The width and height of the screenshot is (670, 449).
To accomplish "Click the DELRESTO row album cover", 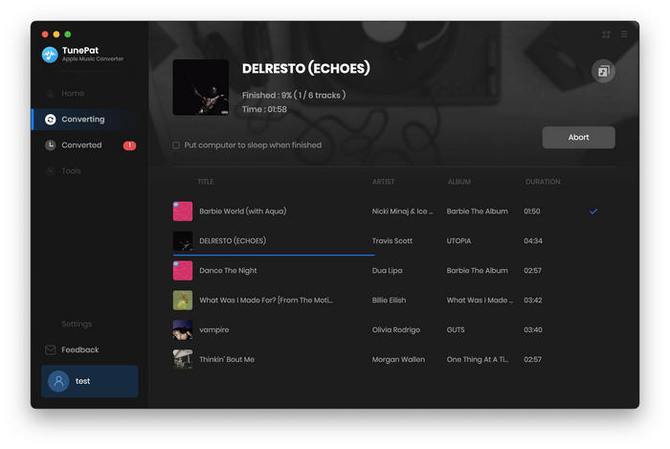I will 183,241.
